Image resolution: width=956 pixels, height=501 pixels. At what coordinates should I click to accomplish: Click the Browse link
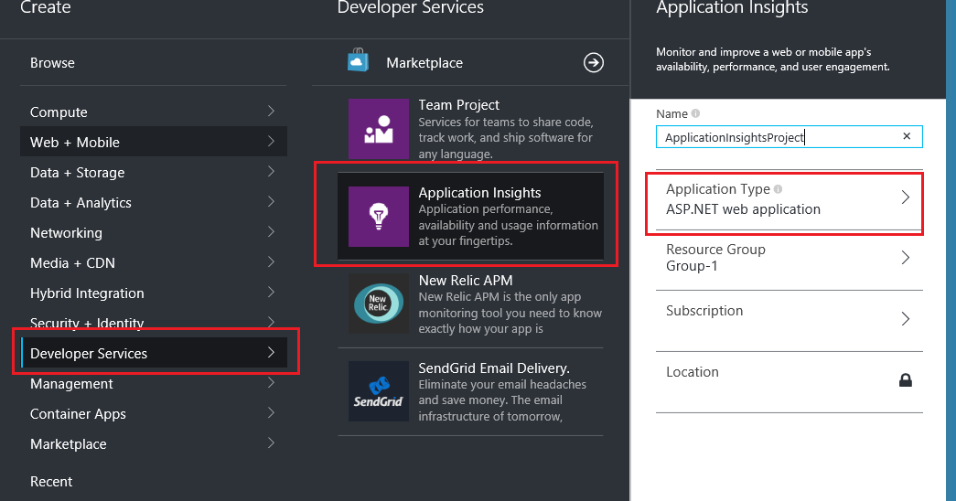coord(52,63)
